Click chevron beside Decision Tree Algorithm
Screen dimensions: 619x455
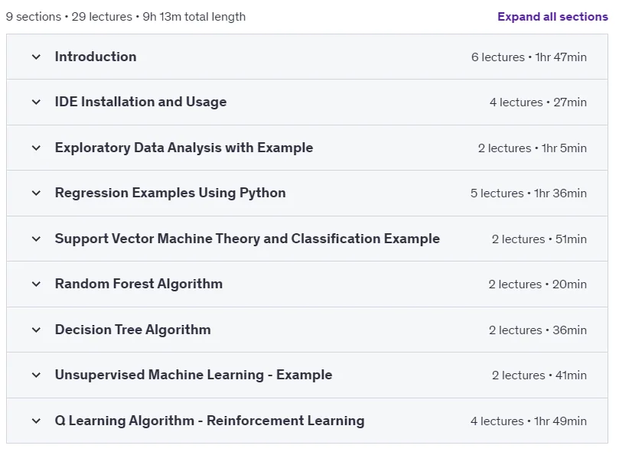36,330
